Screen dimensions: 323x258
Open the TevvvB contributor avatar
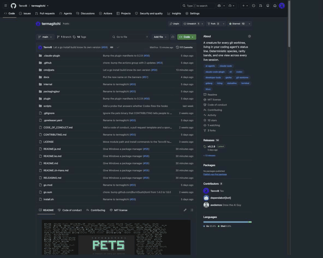[206, 191]
